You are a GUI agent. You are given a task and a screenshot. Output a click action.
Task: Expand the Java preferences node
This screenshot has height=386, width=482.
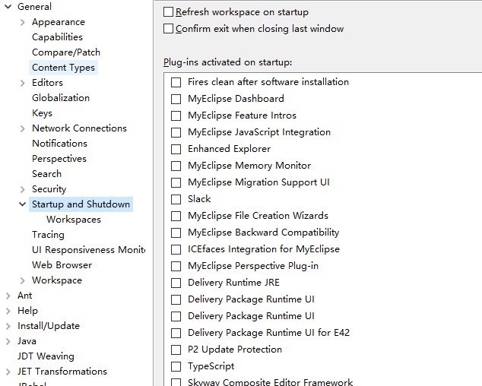click(8, 341)
